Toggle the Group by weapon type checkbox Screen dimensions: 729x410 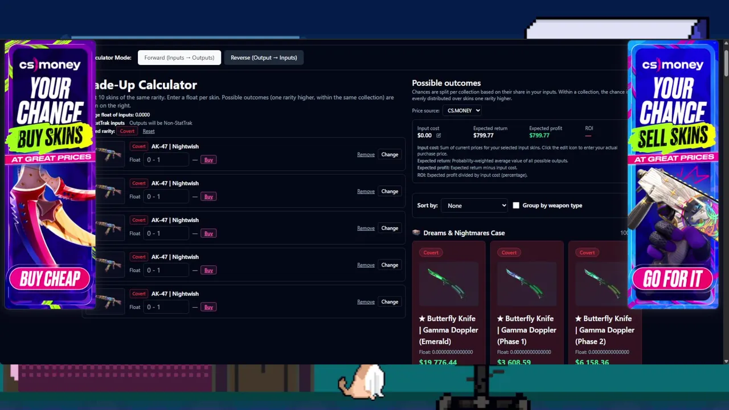(x=516, y=206)
